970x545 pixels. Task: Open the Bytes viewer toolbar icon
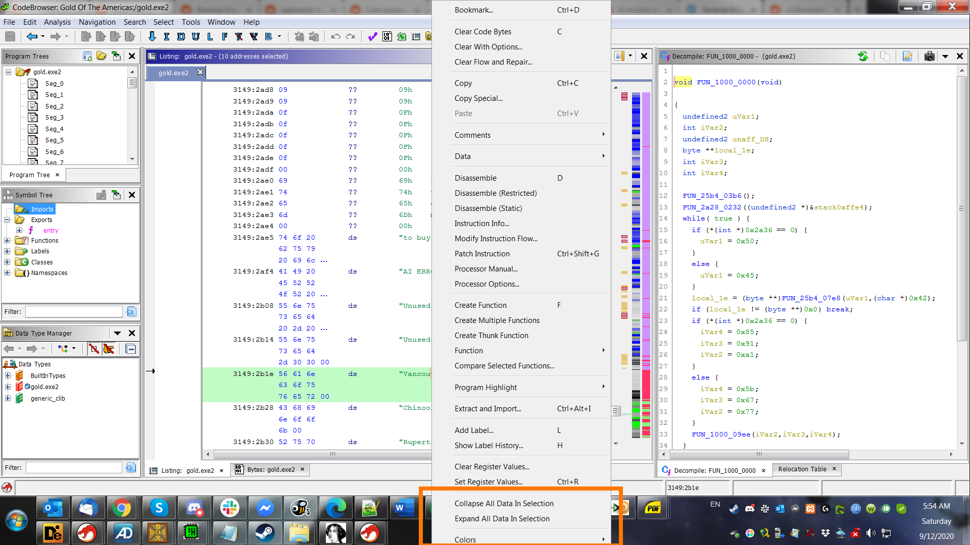coord(387,36)
